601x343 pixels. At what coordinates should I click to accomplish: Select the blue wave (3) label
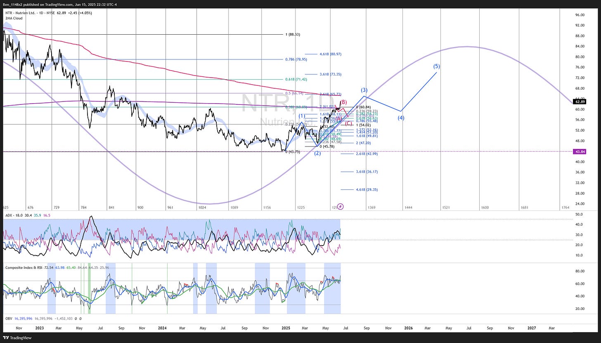(364, 90)
